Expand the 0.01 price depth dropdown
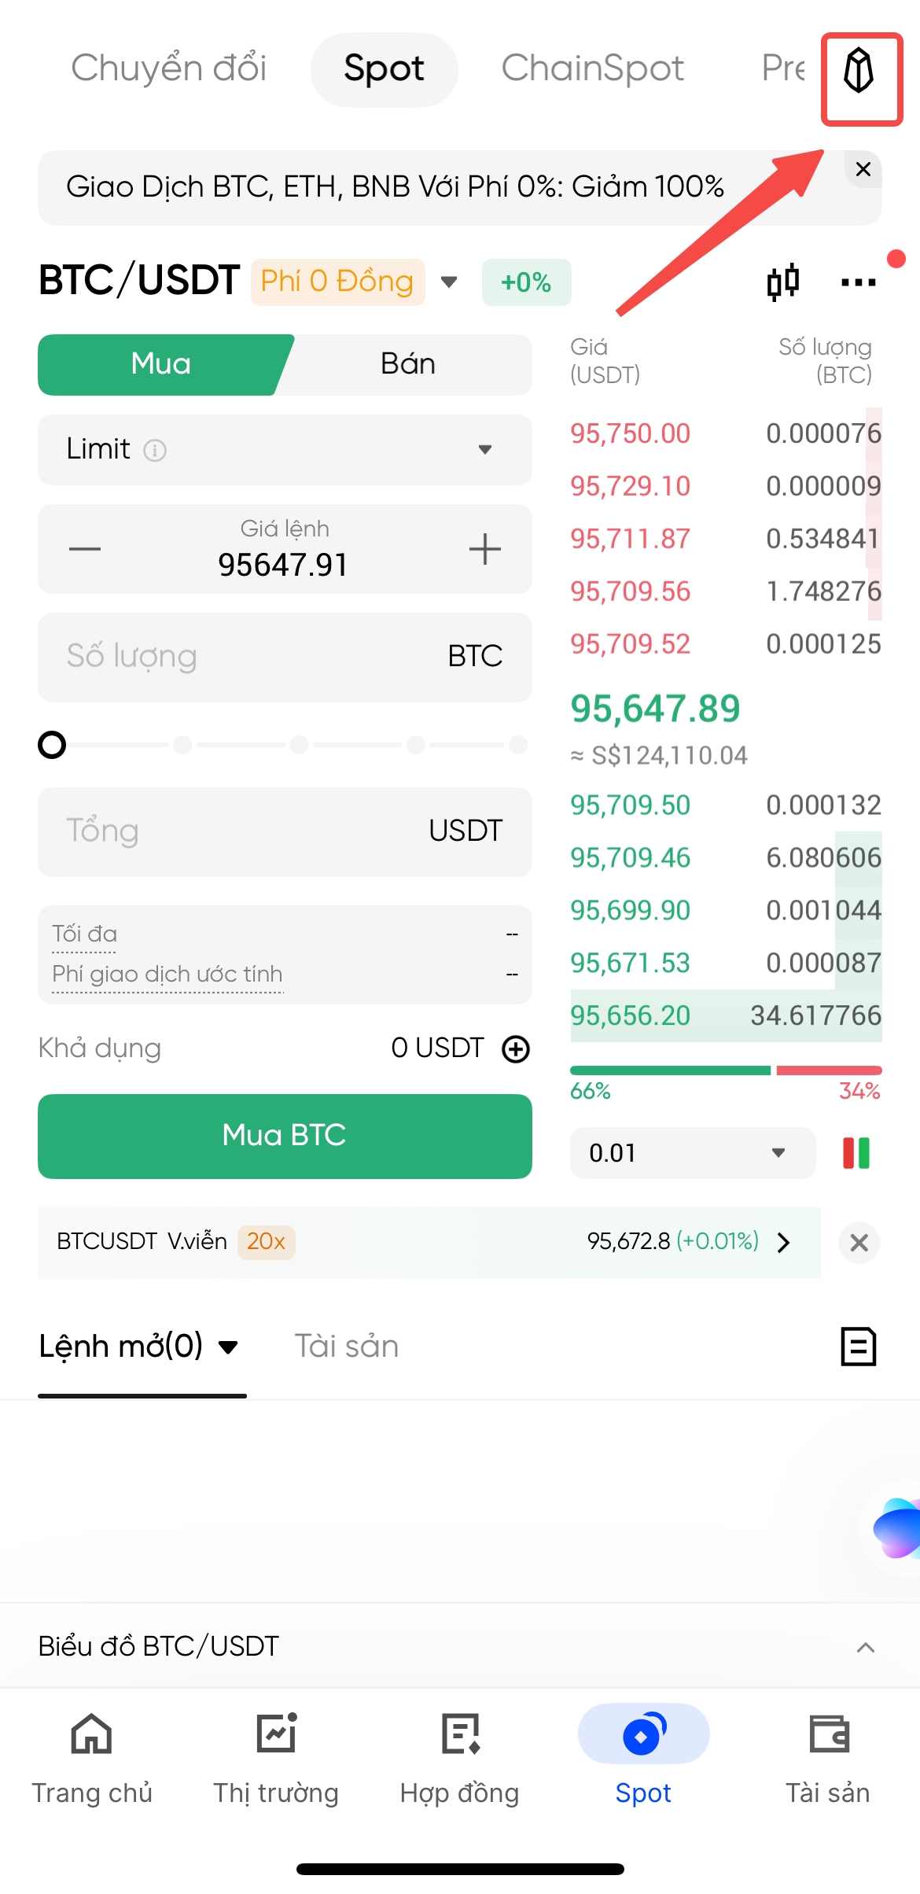920x1894 pixels. coord(692,1153)
